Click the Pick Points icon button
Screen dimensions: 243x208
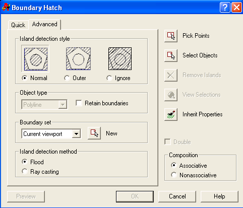coord(171,36)
